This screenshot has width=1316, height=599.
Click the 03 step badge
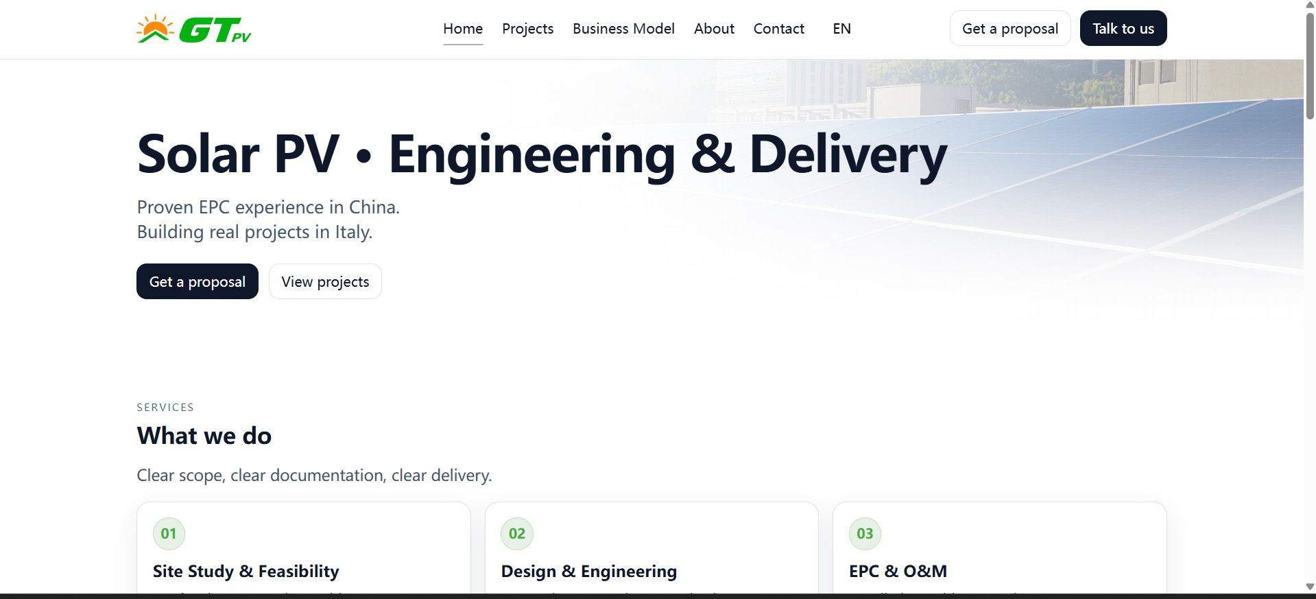865,534
